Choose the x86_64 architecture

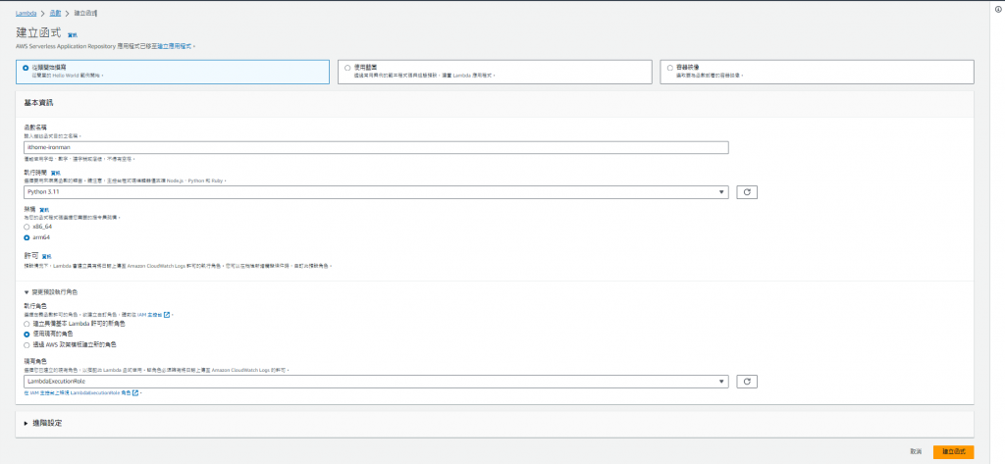[26, 227]
